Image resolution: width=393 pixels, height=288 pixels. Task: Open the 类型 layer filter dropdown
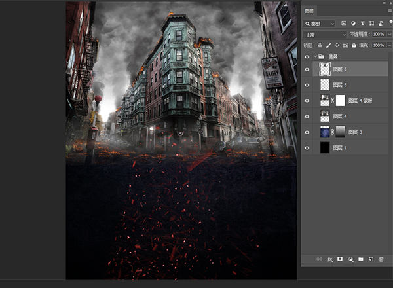[x=320, y=24]
